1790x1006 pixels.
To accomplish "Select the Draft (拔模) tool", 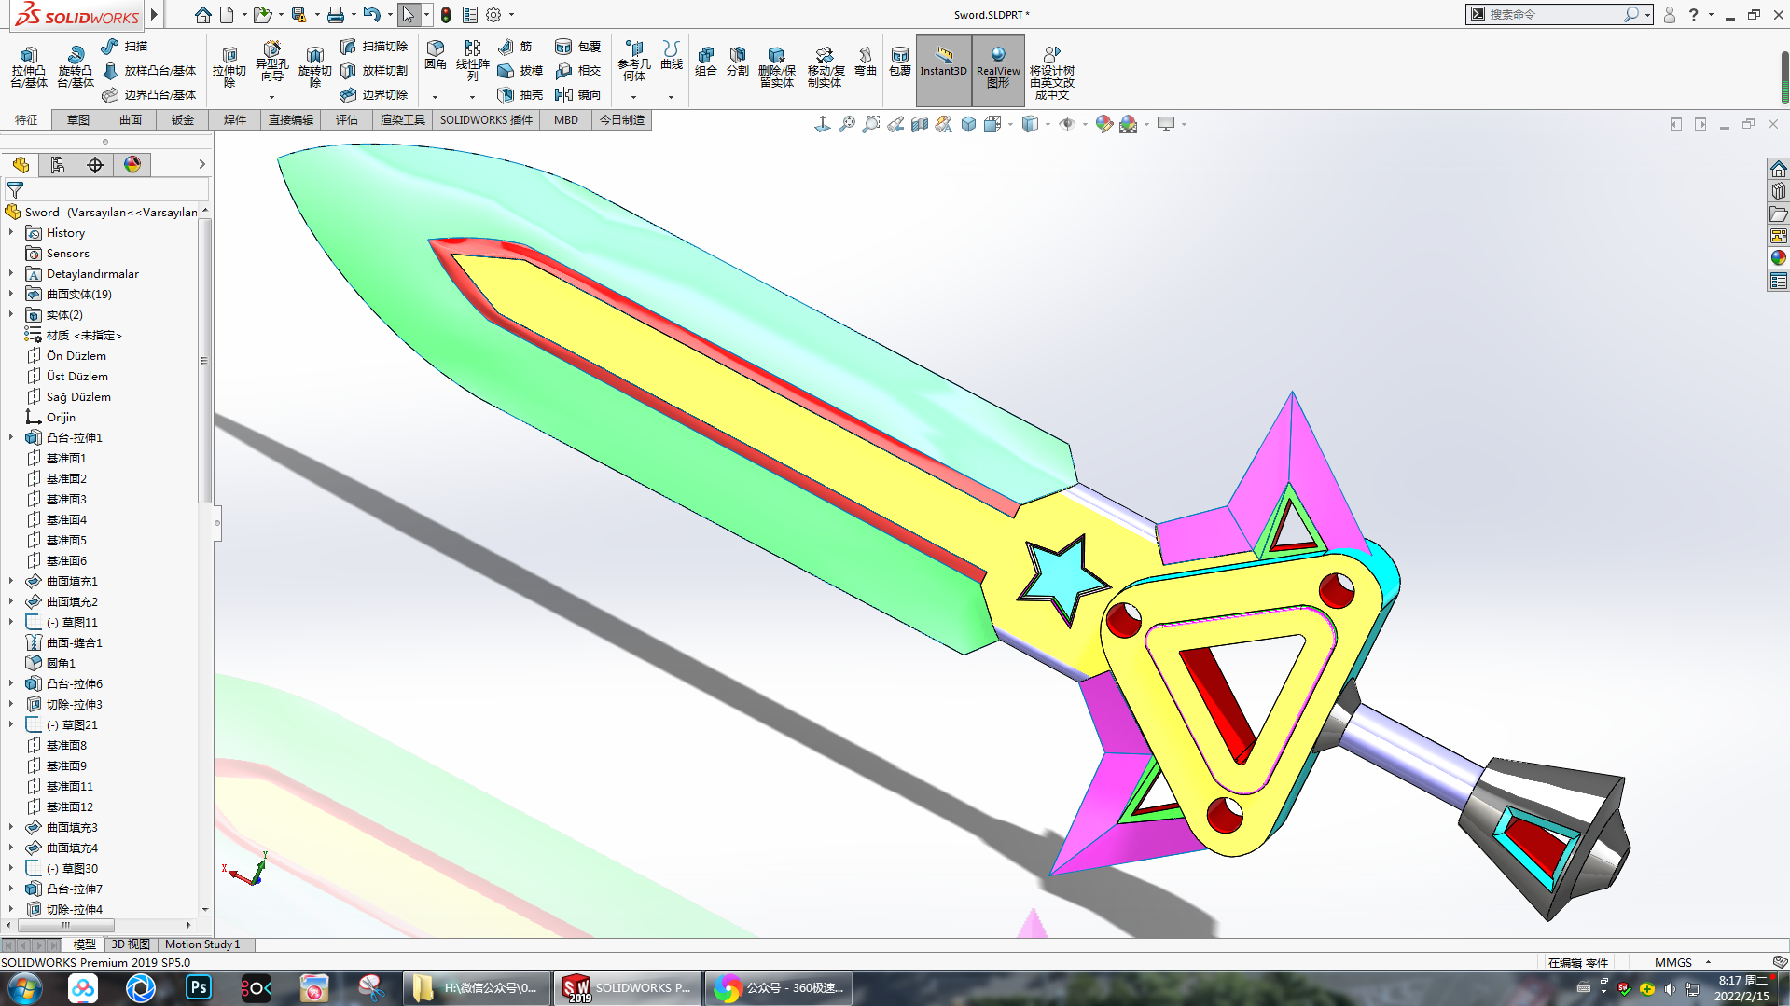I will click(520, 70).
